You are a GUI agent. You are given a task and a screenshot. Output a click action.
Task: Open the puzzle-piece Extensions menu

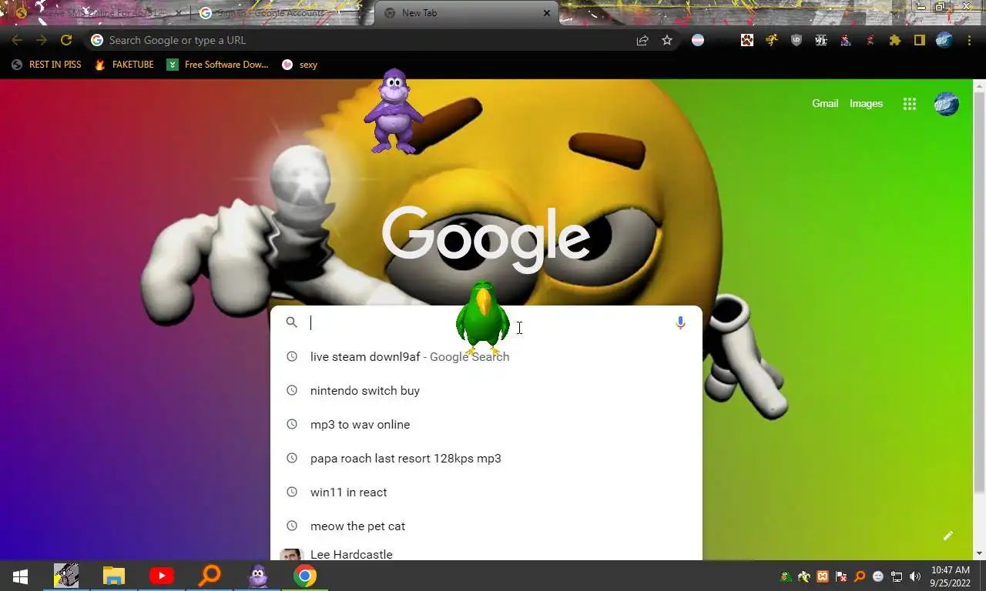895,40
